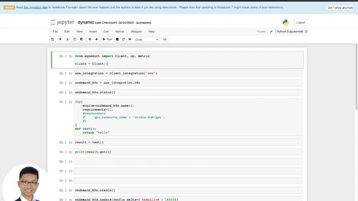Interrupt the kernel stop icon
Viewport: 358px width, 201px height.
click(117, 39)
